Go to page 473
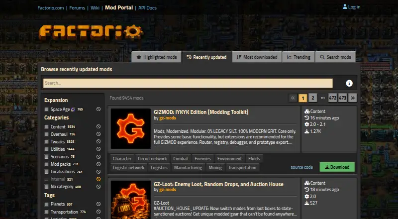This screenshot has height=219, width=398. (343, 98)
